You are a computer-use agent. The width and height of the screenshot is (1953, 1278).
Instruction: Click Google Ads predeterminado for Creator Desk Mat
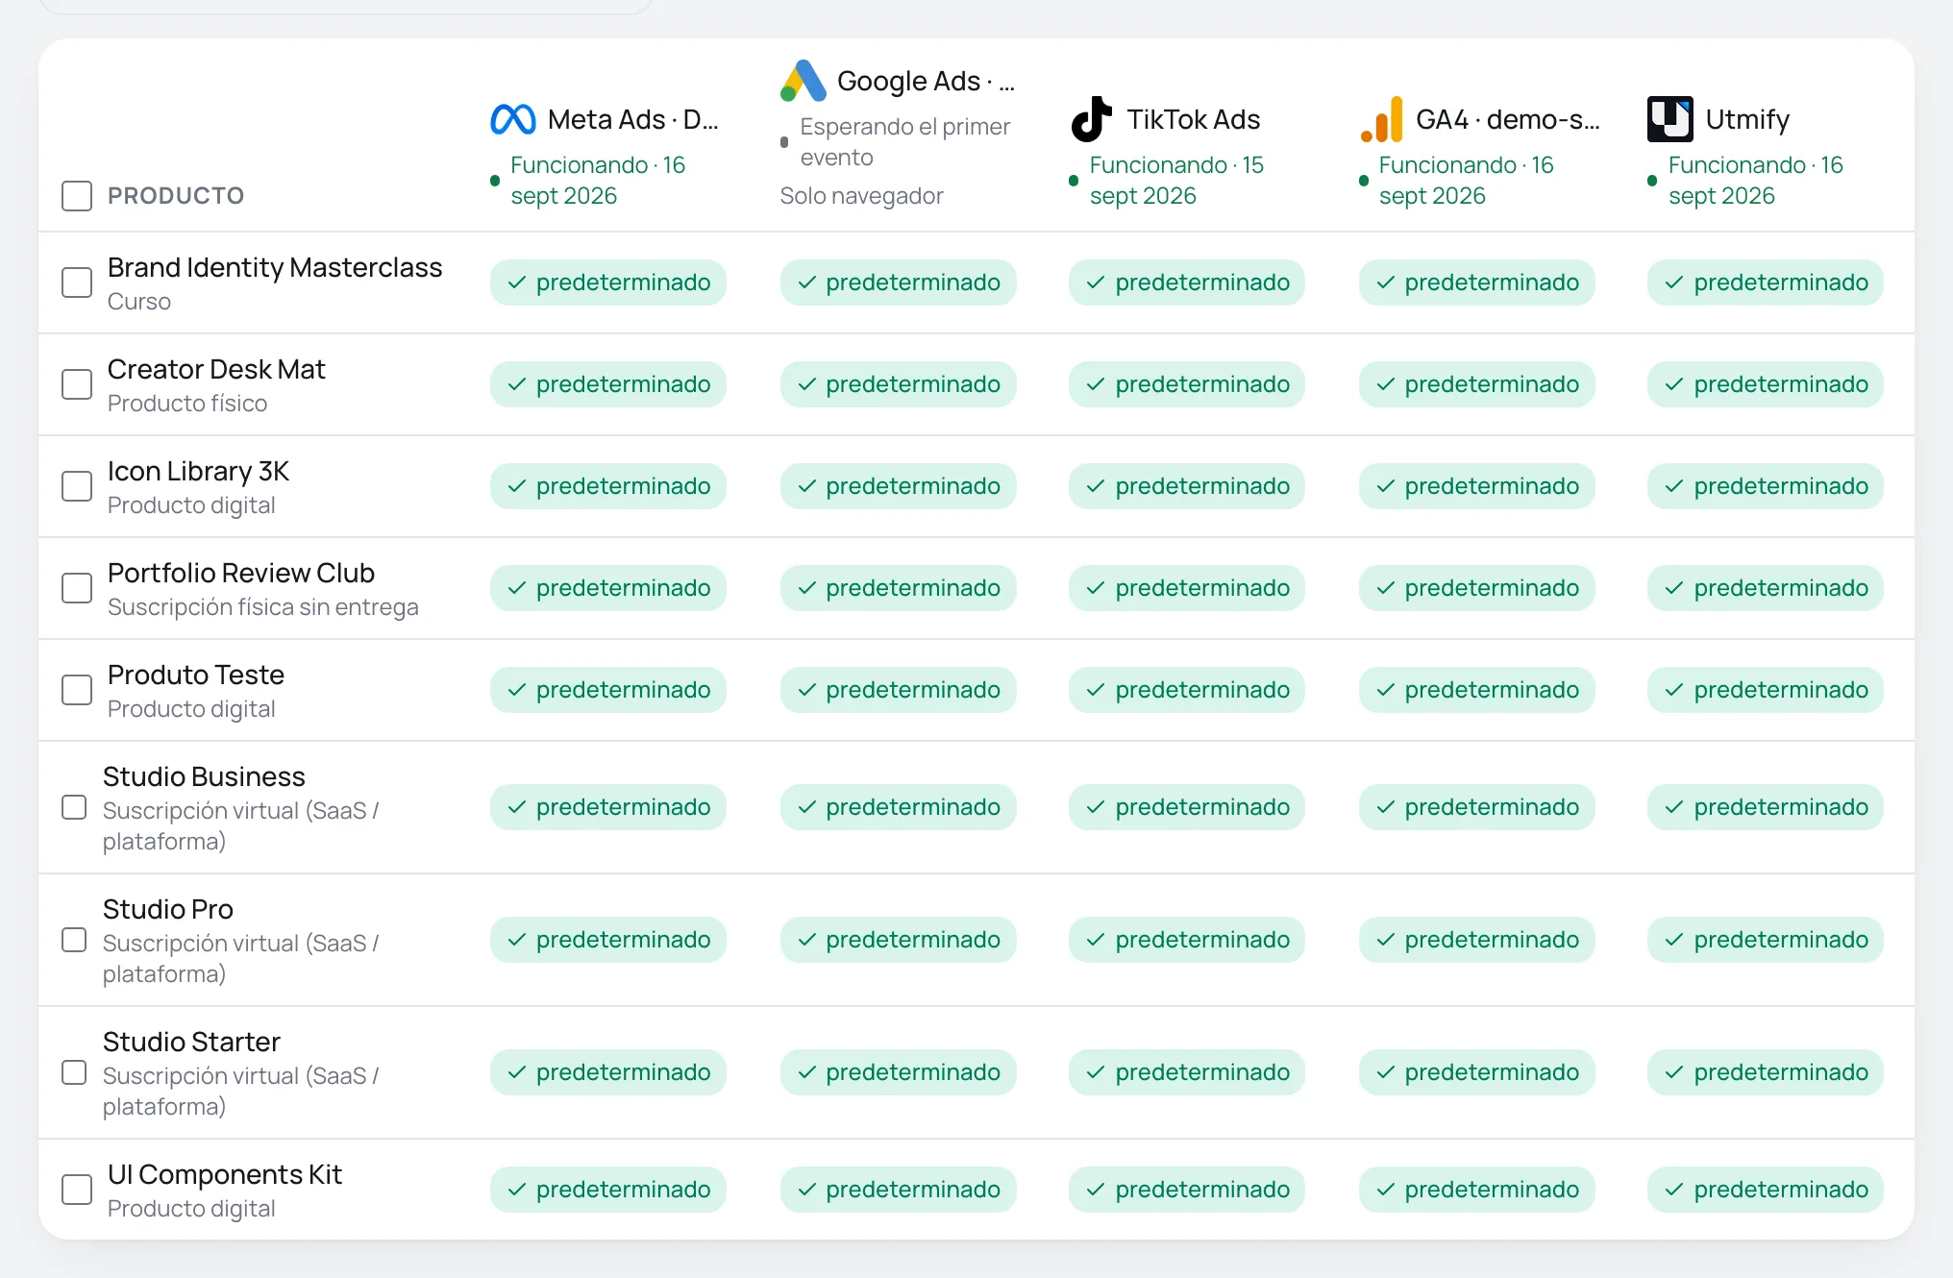click(899, 384)
